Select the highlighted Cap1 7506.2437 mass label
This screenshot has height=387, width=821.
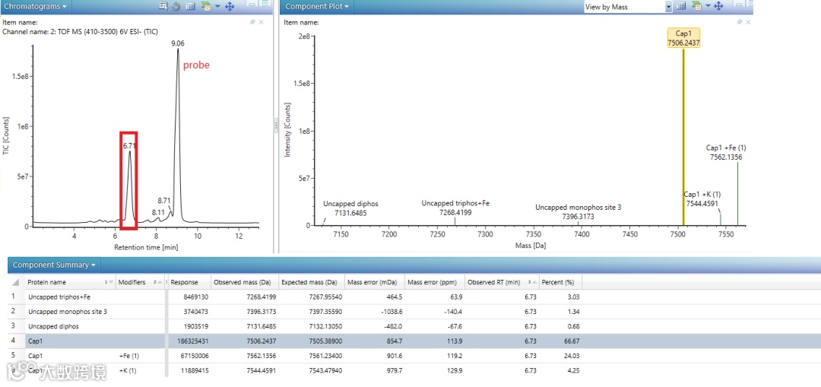684,39
